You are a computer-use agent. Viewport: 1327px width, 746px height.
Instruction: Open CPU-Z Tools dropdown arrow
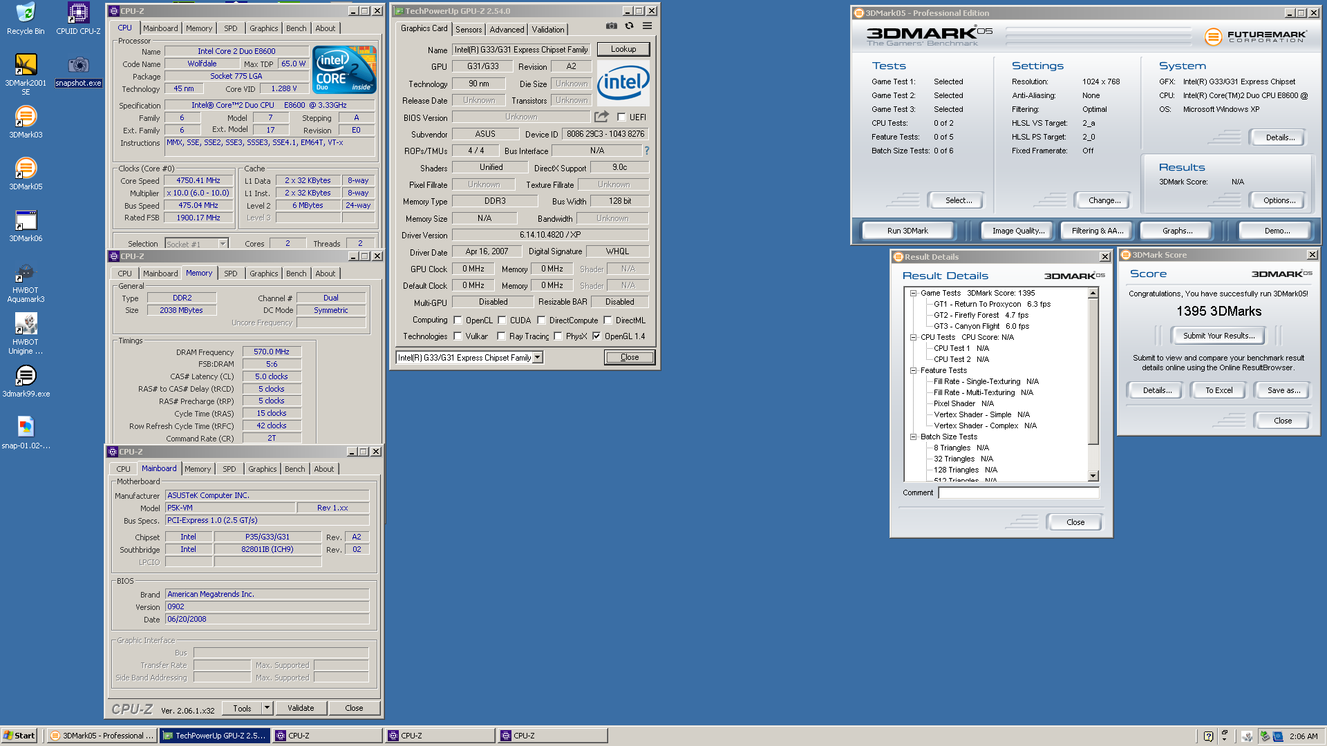tap(267, 708)
